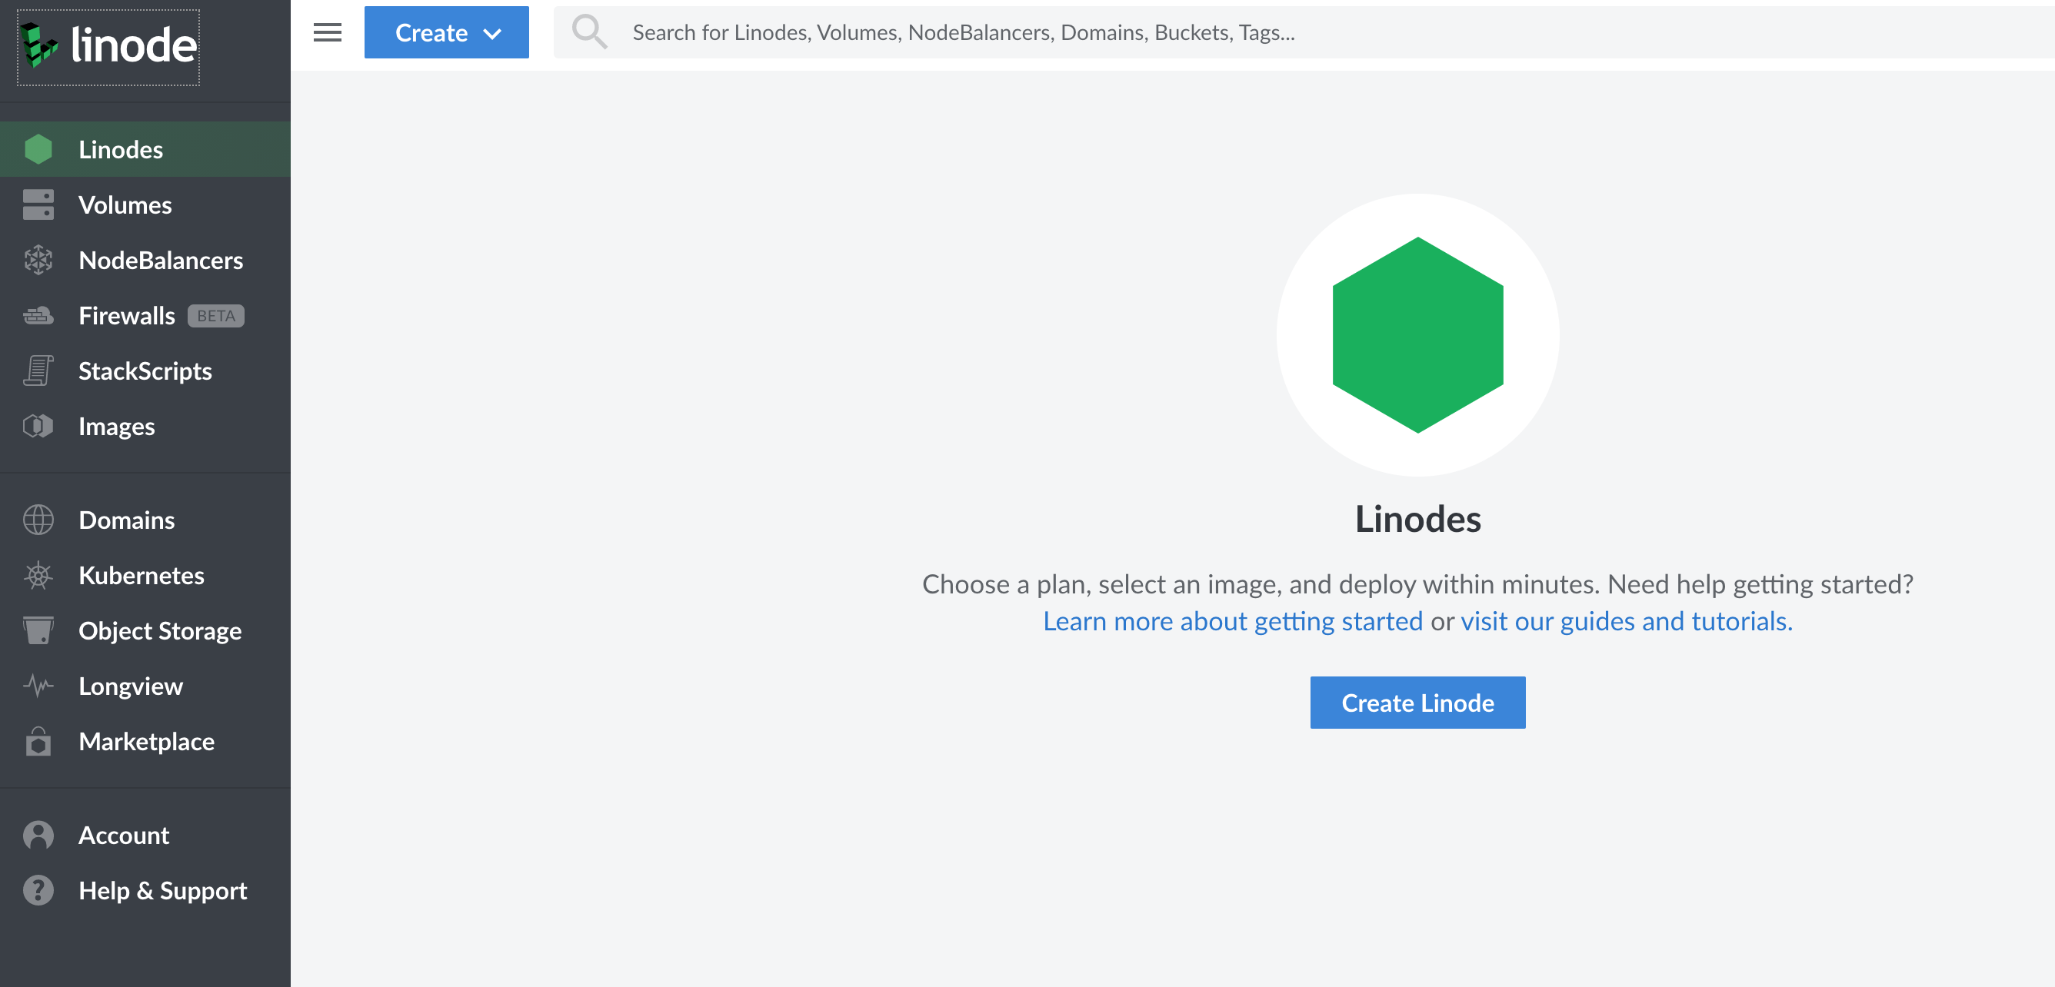This screenshot has height=987, width=2055.
Task: Click the Longview heartbeat icon
Action: (x=38, y=686)
